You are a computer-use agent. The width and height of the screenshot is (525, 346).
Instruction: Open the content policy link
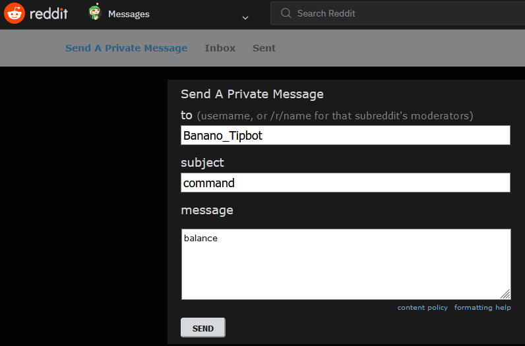(x=422, y=308)
